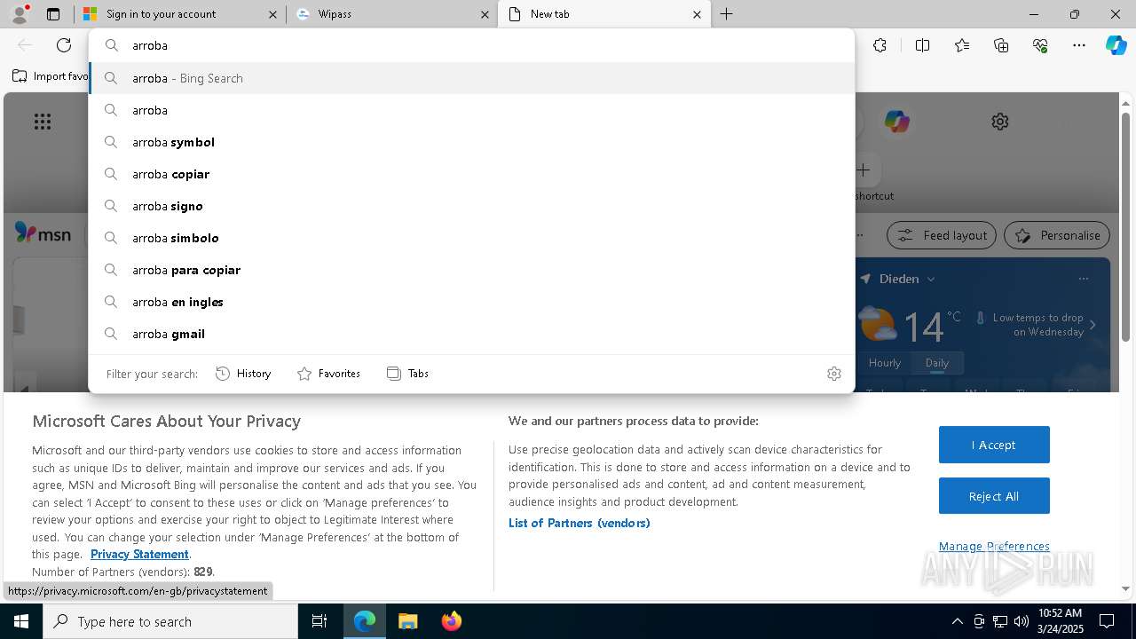Choose 'arroba symbol' suggestion
The width and height of the screenshot is (1136, 639).
(471, 142)
